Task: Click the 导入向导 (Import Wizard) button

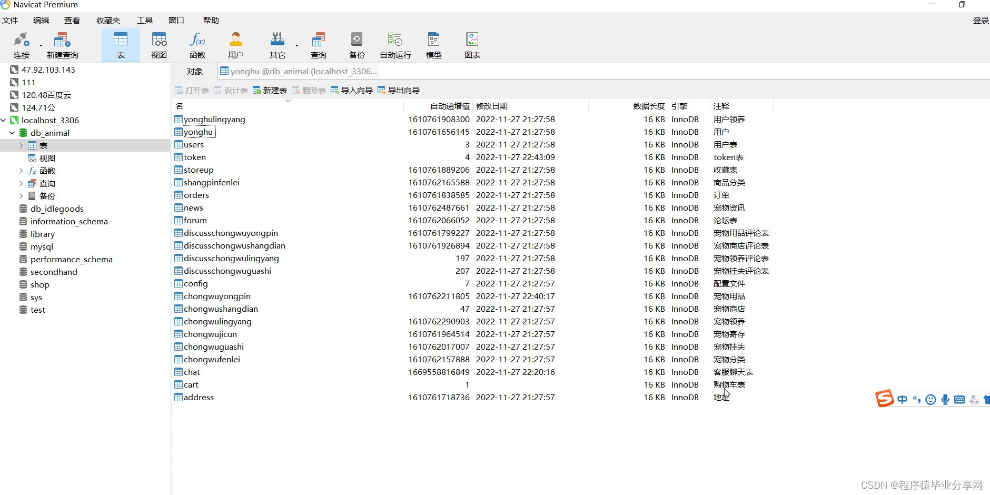Action: click(x=352, y=91)
